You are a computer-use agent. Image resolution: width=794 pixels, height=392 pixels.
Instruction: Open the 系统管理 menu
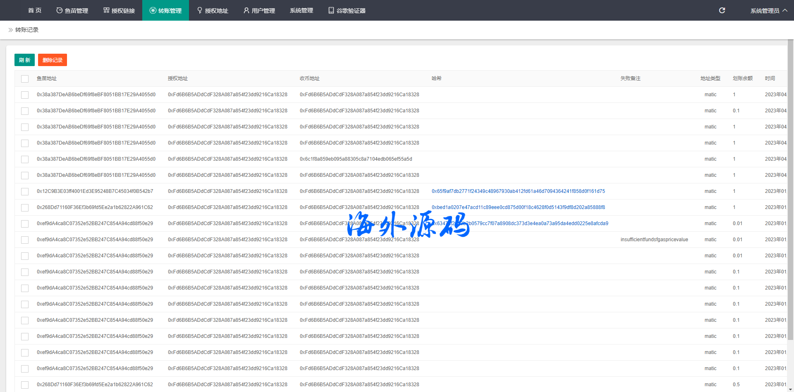301,10
